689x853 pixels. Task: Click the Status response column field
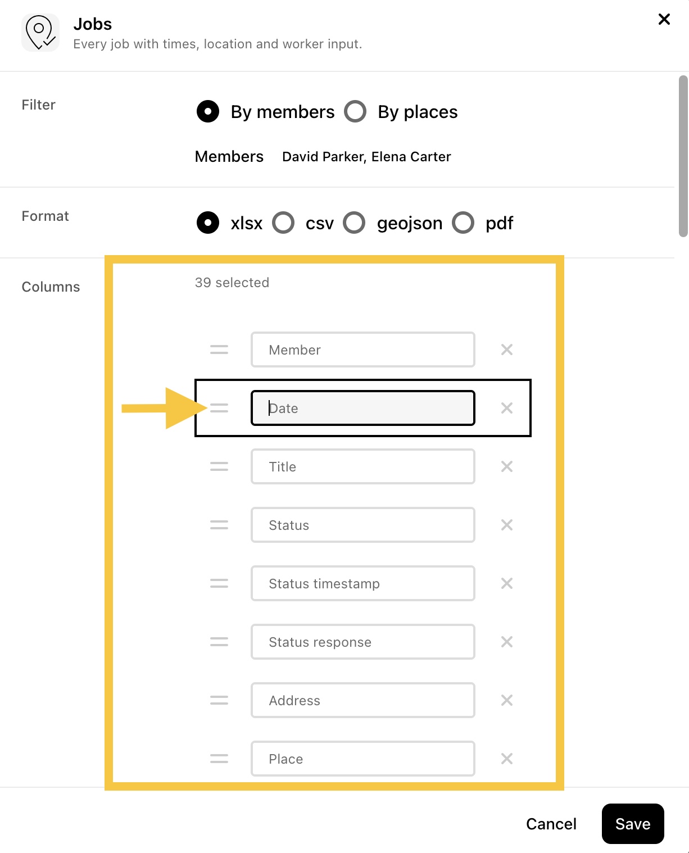coord(363,642)
